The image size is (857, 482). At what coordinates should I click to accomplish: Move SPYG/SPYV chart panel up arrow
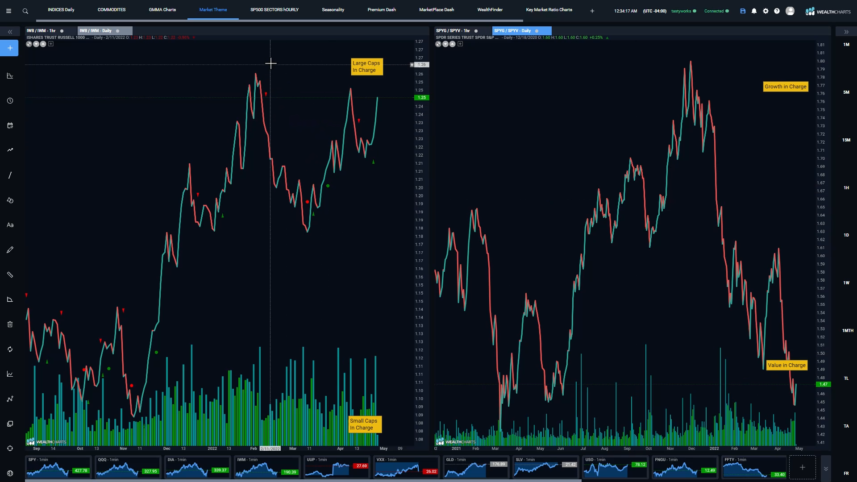coord(452,44)
